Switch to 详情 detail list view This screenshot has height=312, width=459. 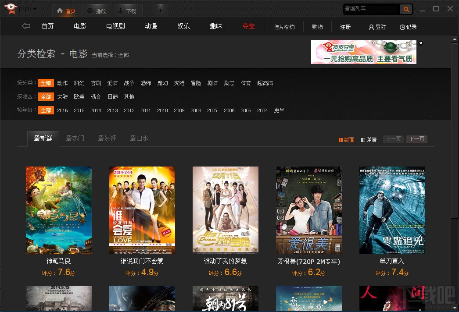click(369, 140)
